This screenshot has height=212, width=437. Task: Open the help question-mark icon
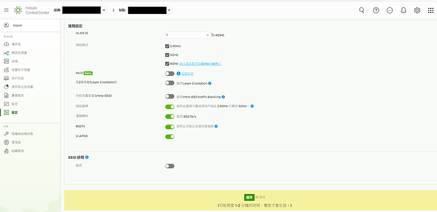(x=376, y=10)
